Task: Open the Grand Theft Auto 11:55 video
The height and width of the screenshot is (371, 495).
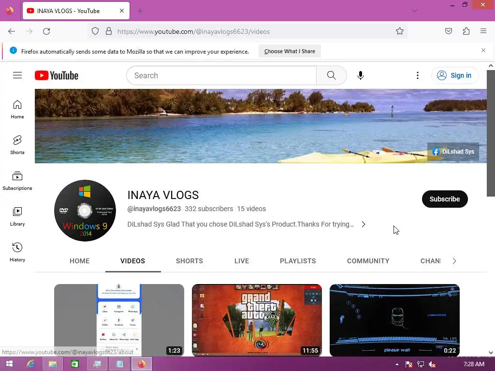Action: click(257, 320)
